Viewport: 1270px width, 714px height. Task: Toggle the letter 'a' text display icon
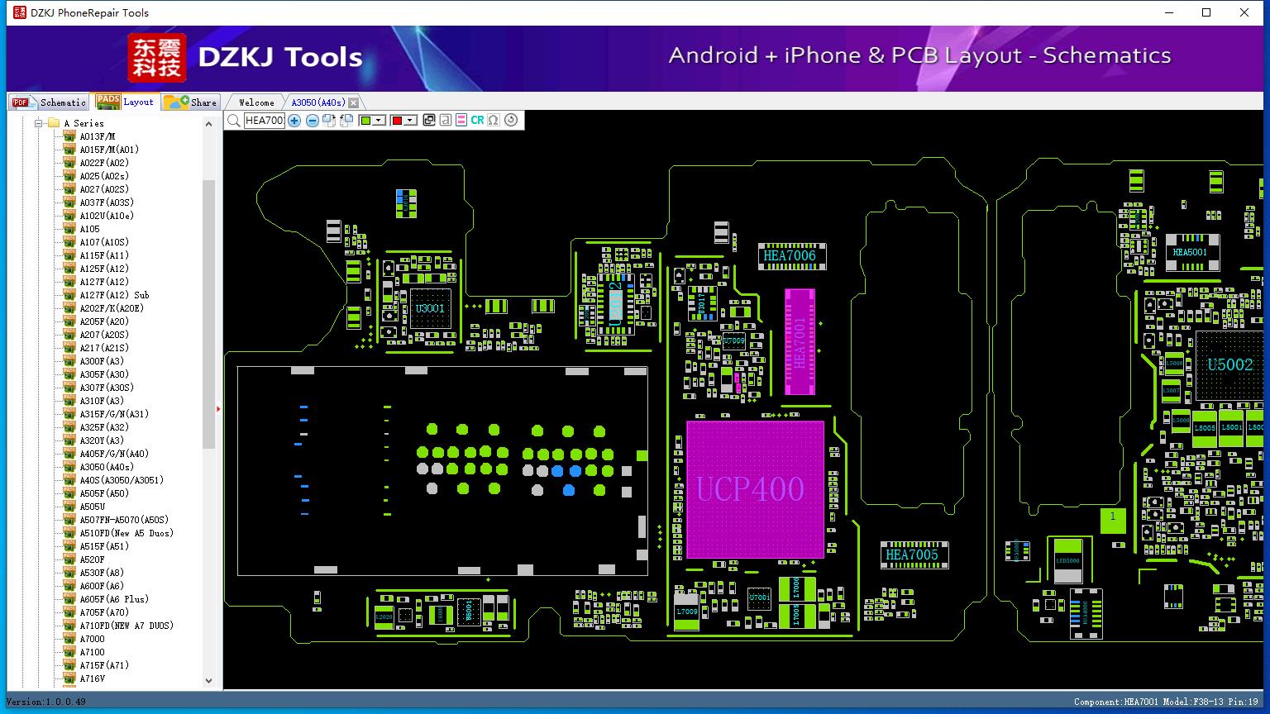[445, 121]
